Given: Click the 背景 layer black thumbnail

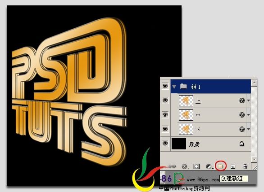Looking at the screenshot, I should pos(179,144).
